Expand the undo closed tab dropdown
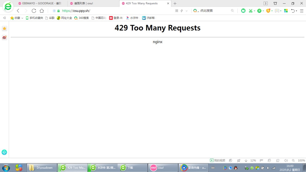Screen dimensions: 306x172 pyautogui.click(x=296, y=11)
